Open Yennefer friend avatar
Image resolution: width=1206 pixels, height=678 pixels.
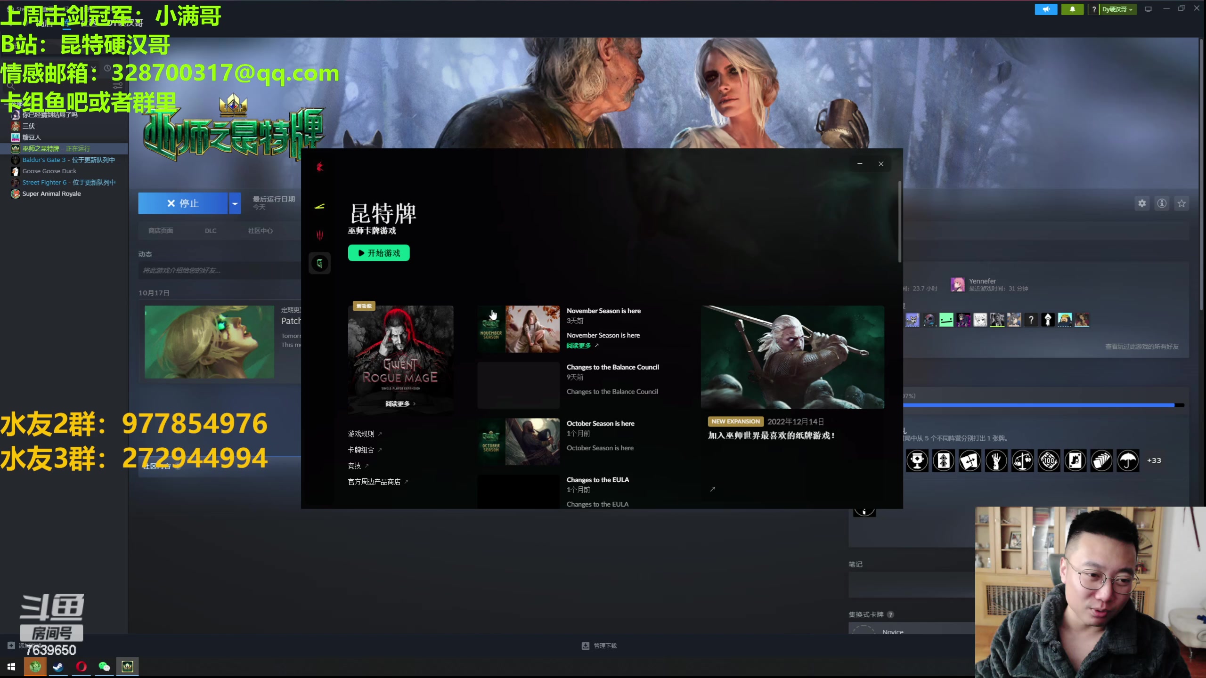coord(957,284)
